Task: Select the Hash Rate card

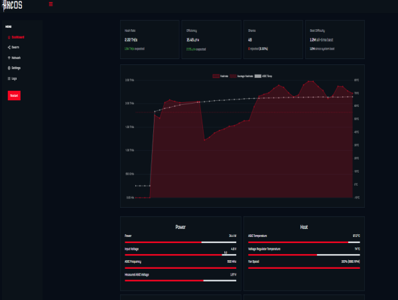Action: pyautogui.click(x=150, y=39)
